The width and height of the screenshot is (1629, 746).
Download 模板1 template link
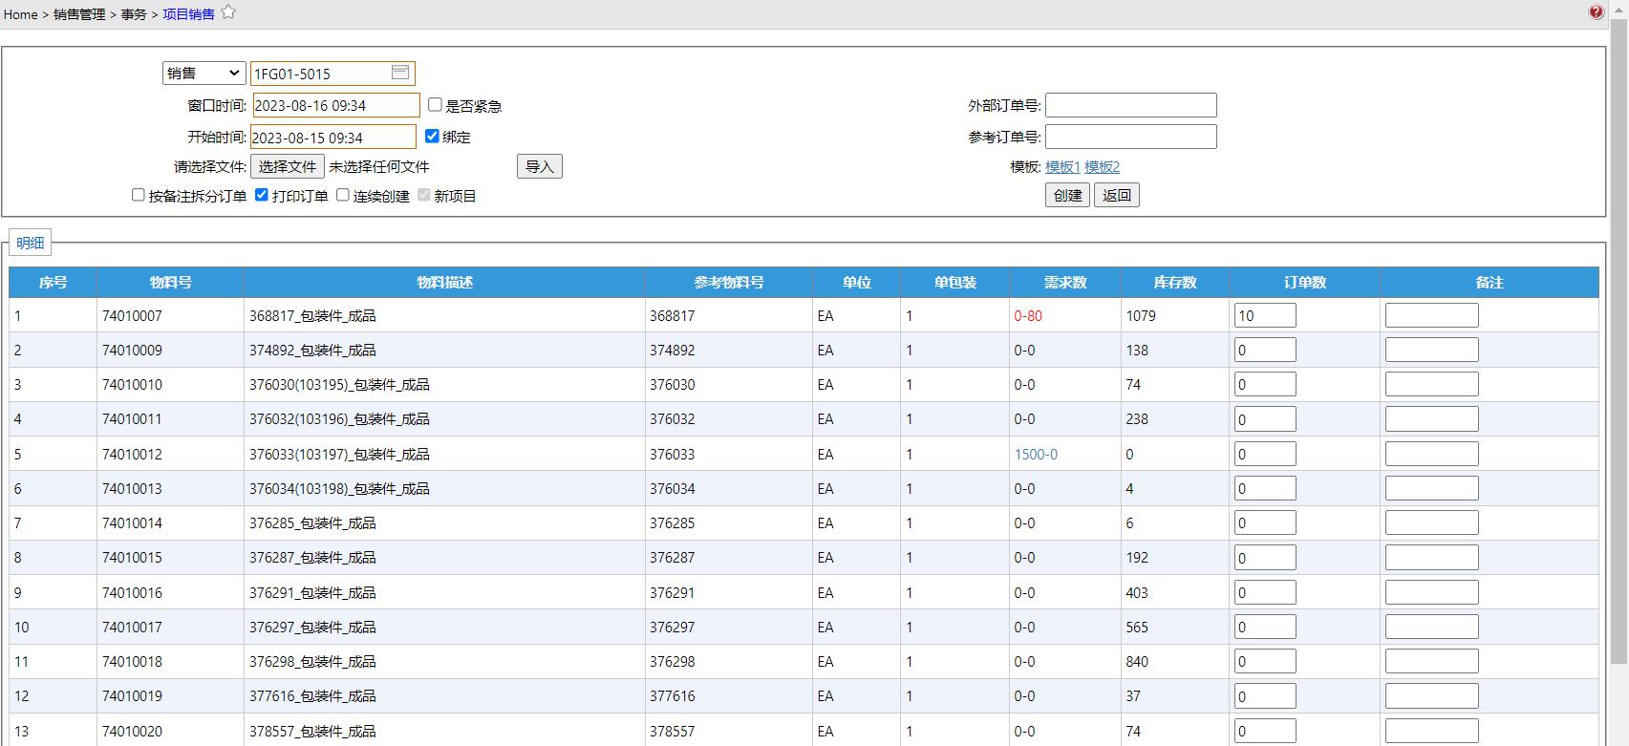1062,166
